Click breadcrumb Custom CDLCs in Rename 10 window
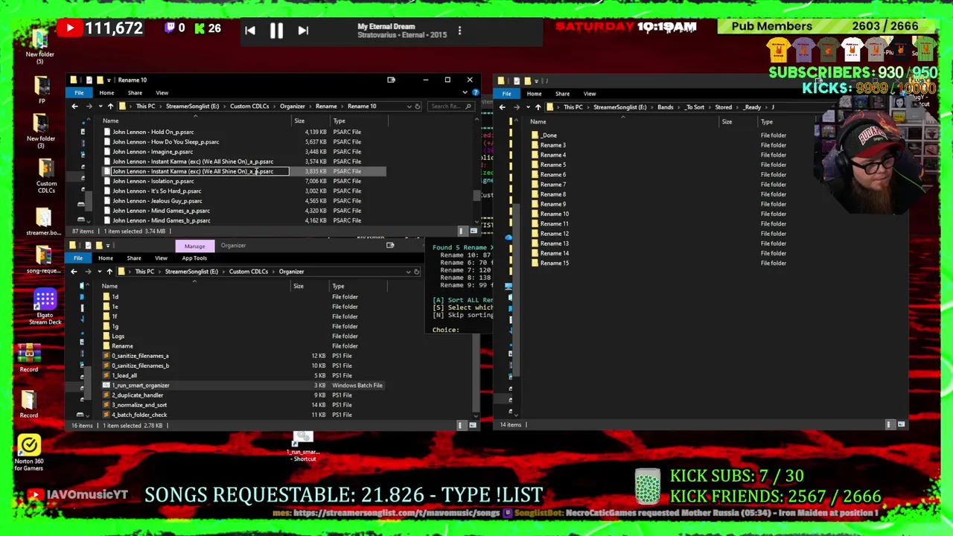The width and height of the screenshot is (953, 536). 249,106
